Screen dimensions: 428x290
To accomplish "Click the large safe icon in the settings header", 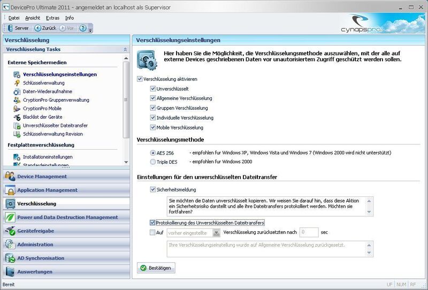I will click(x=147, y=60).
